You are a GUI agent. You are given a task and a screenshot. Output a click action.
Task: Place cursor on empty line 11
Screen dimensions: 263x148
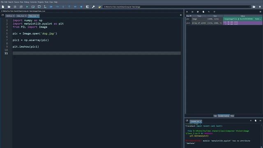(x=97, y=53)
